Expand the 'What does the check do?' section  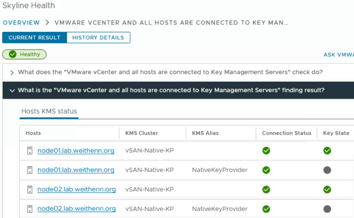tap(12, 72)
